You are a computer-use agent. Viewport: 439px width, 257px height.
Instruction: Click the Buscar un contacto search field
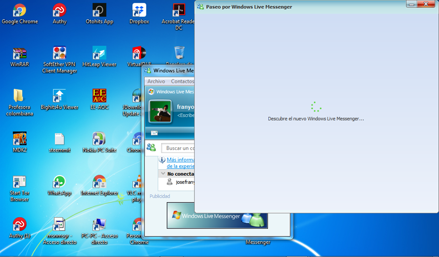pos(178,148)
